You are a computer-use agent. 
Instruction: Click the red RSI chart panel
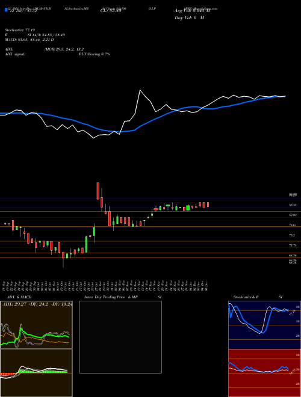pyautogui.click(x=264, y=373)
